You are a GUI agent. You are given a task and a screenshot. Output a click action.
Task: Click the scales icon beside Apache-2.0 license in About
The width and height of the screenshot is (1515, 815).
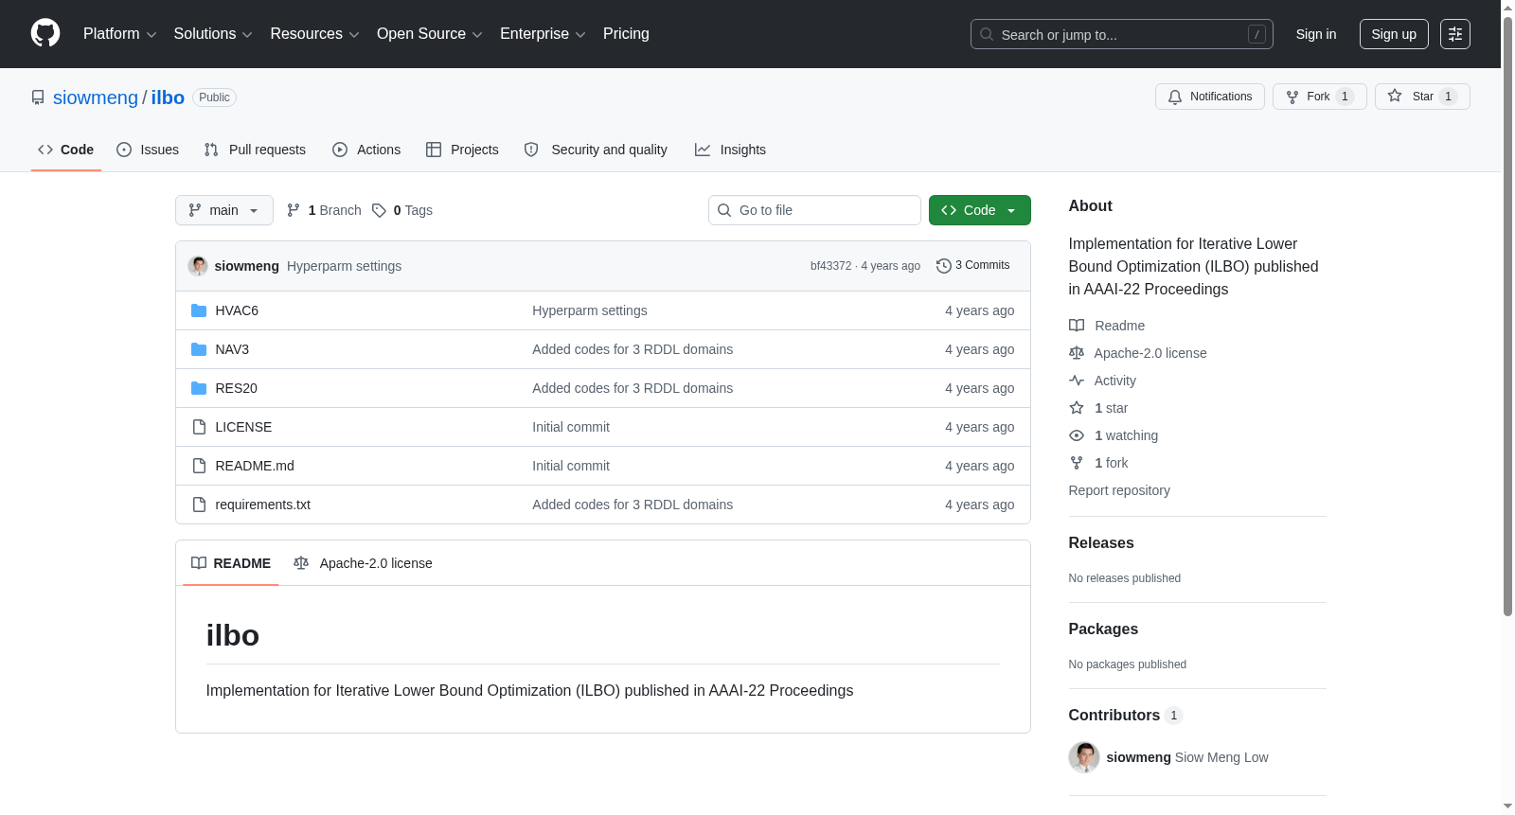click(x=1077, y=353)
